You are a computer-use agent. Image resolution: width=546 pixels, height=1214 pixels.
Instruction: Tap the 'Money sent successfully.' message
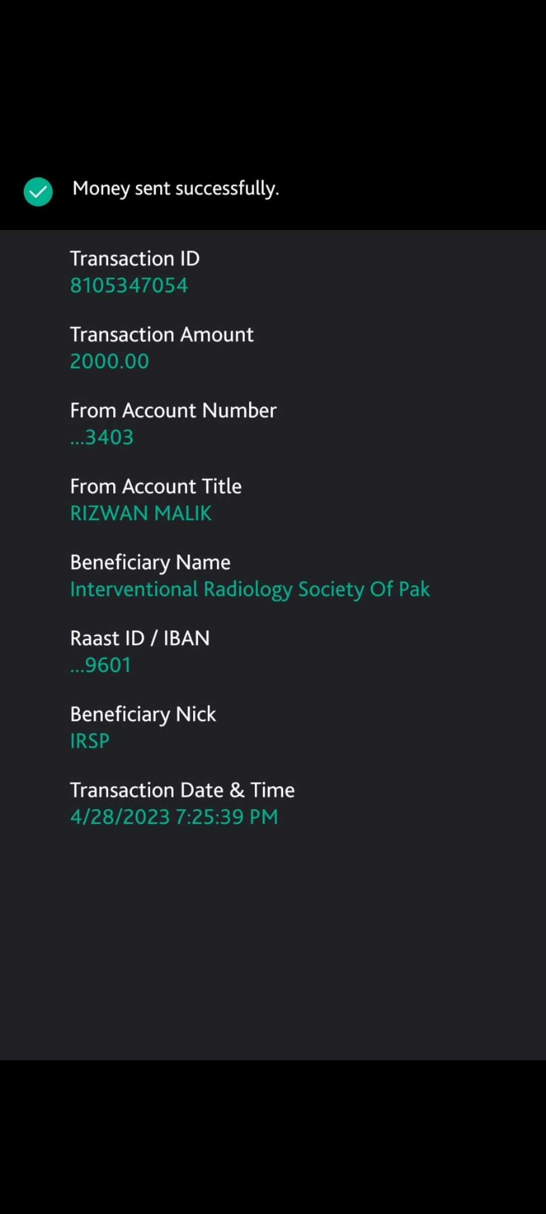175,189
